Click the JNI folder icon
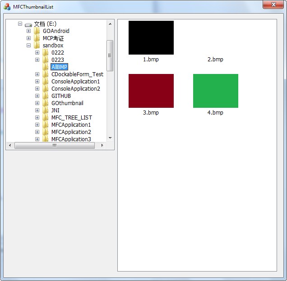The height and width of the screenshot is (281, 287). click(46, 110)
